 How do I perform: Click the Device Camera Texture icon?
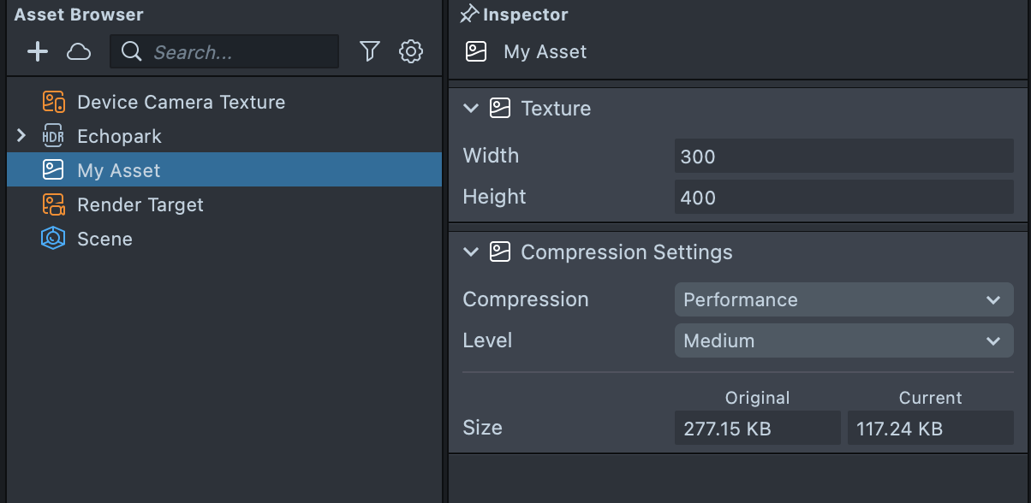click(53, 103)
